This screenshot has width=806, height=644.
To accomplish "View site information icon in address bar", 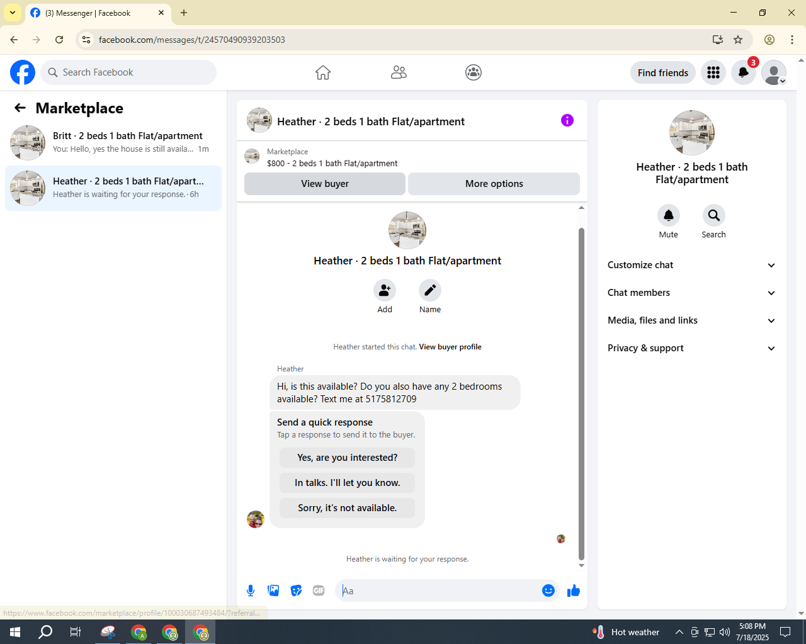I will [x=86, y=40].
